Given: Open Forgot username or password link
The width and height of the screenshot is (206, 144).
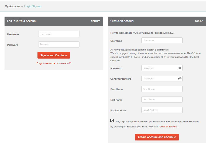Looking at the screenshot, I should click(54, 63).
